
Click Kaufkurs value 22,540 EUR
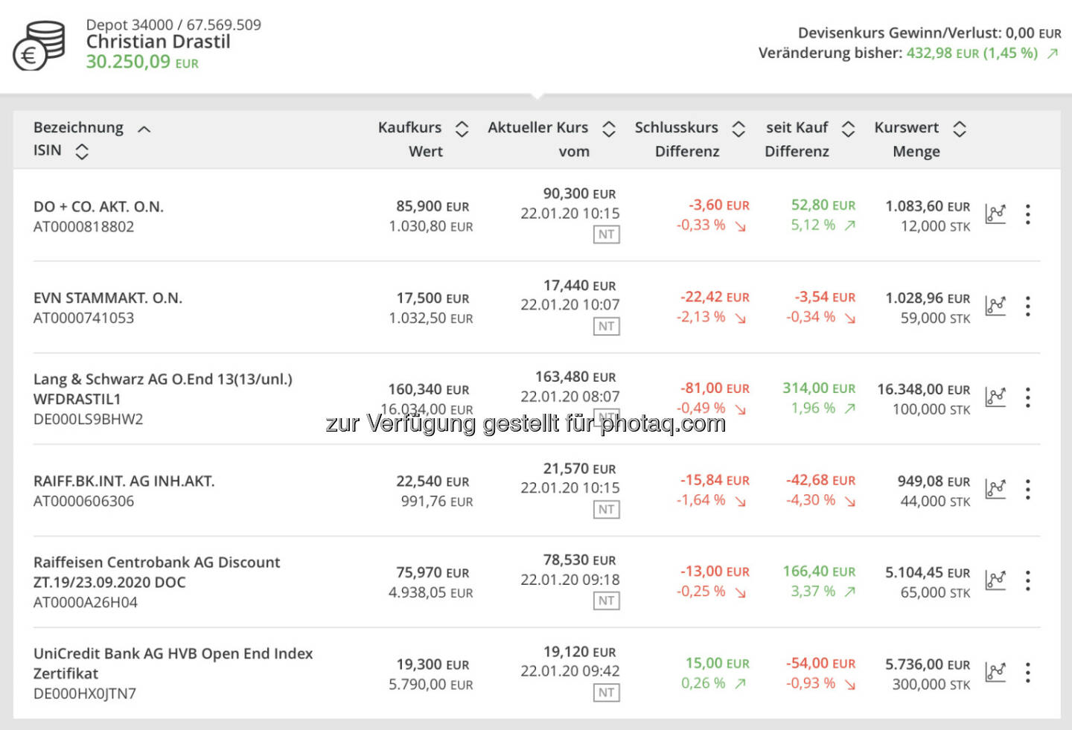click(x=433, y=481)
